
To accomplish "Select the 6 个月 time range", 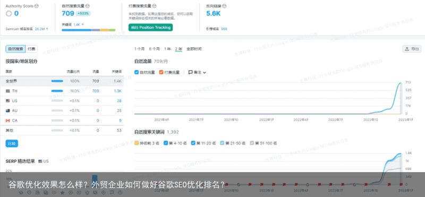I will tap(154, 49).
